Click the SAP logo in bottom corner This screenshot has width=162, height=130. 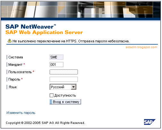(x=150, y=122)
